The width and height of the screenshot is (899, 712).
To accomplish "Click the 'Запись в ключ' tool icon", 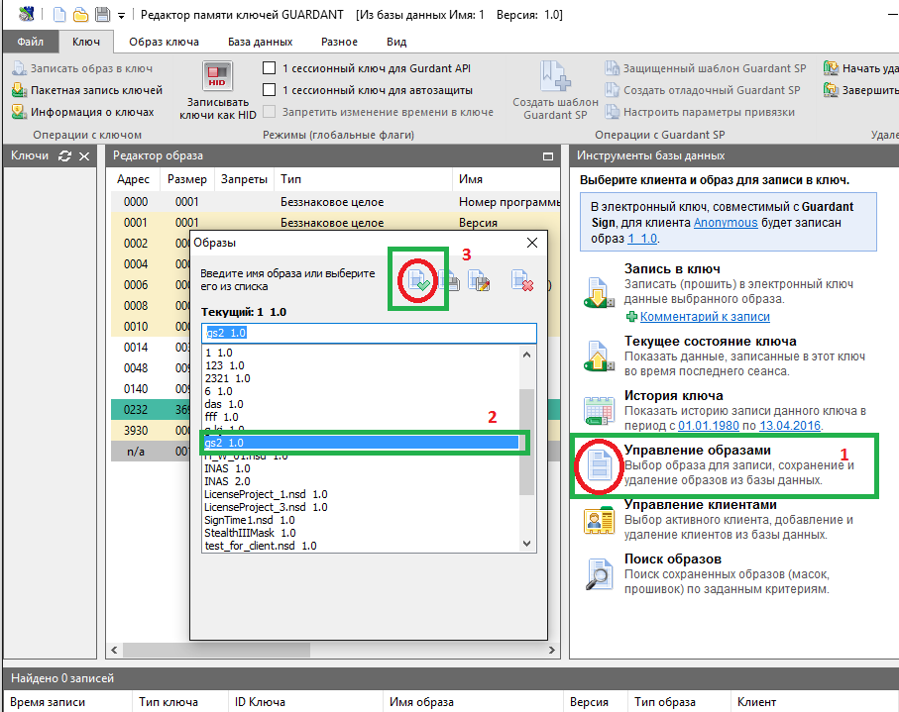I will click(599, 292).
